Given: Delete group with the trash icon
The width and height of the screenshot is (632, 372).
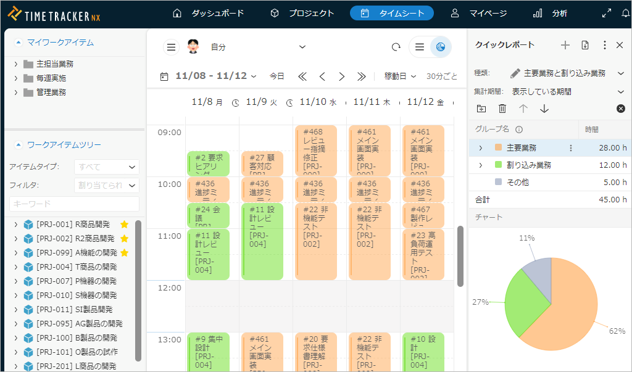Looking at the screenshot, I should click(x=502, y=109).
